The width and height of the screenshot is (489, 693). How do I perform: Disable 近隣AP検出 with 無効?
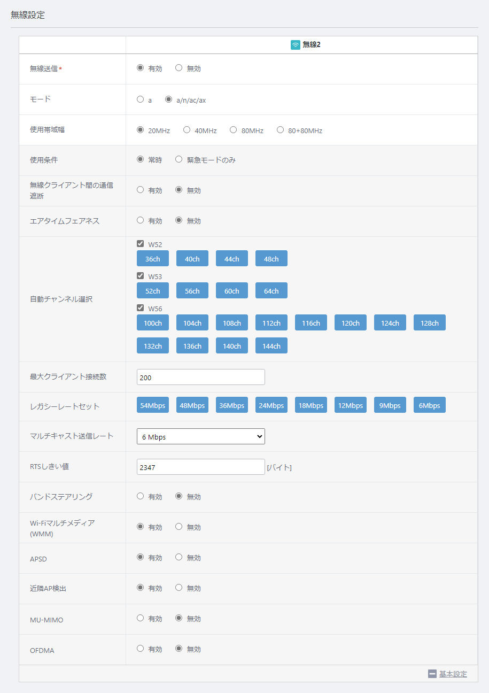tap(179, 588)
